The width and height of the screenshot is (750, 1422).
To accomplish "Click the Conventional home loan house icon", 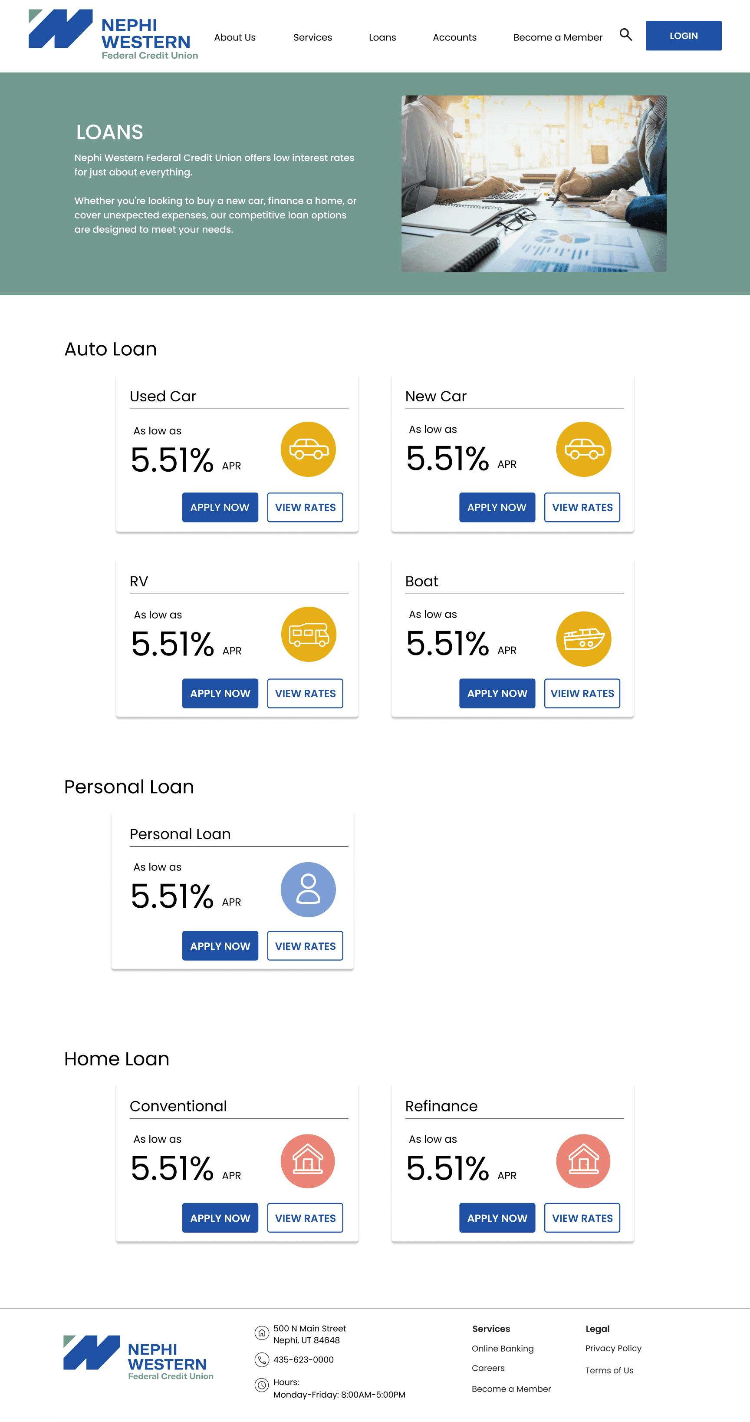I will (x=308, y=1161).
